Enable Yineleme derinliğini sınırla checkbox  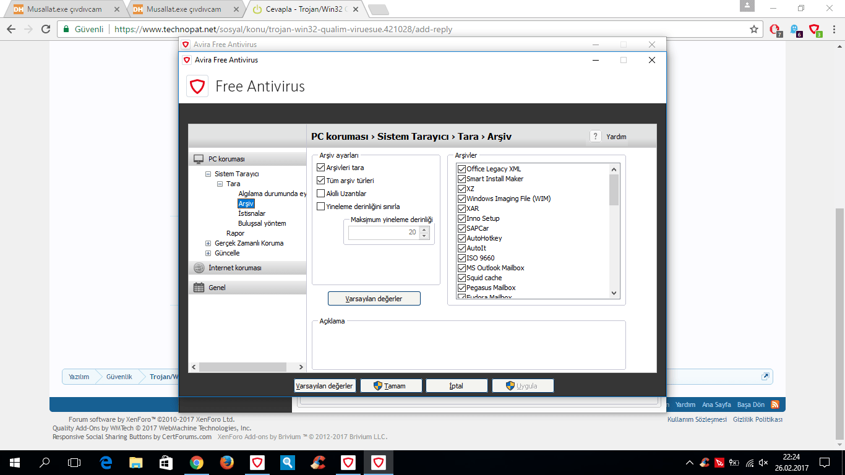320,207
